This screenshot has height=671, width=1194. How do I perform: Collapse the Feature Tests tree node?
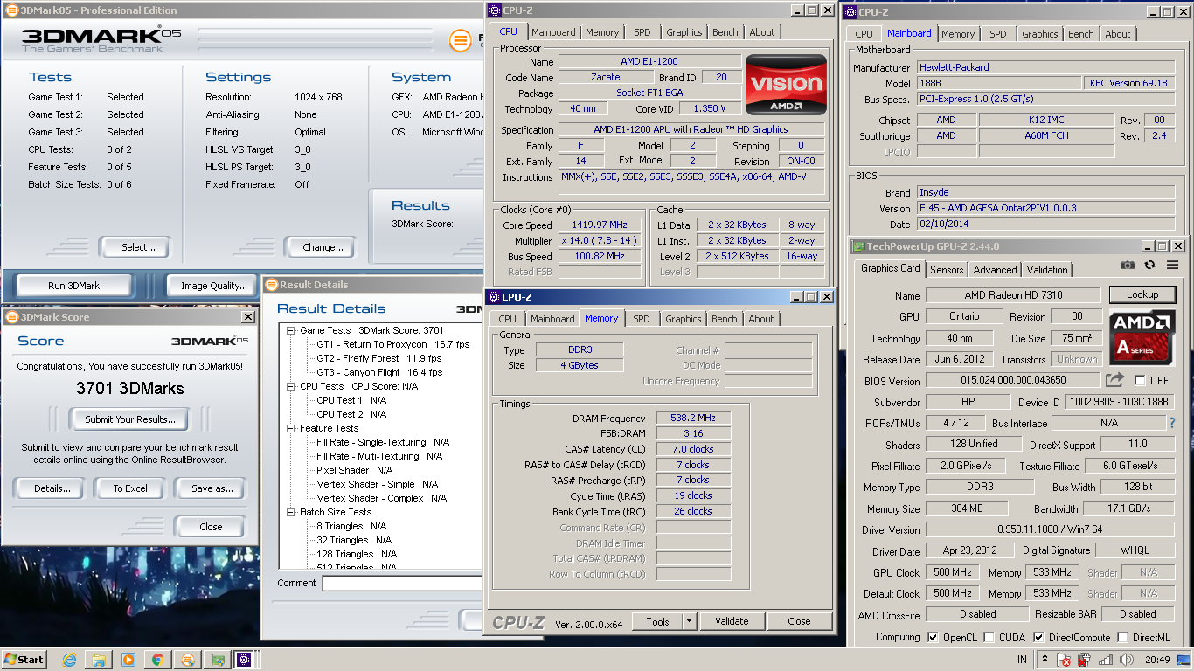[x=291, y=428]
